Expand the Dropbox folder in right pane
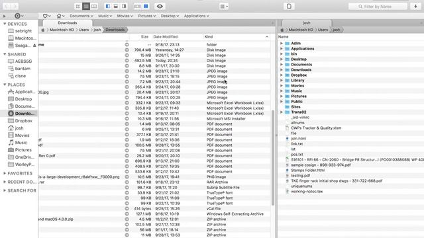 282,75
